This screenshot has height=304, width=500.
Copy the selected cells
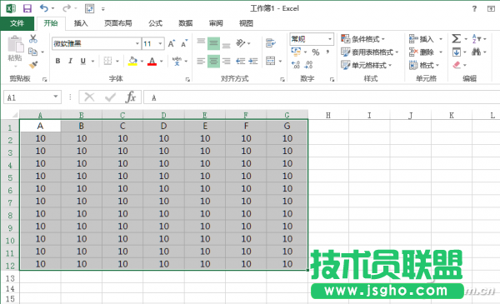coord(32,52)
